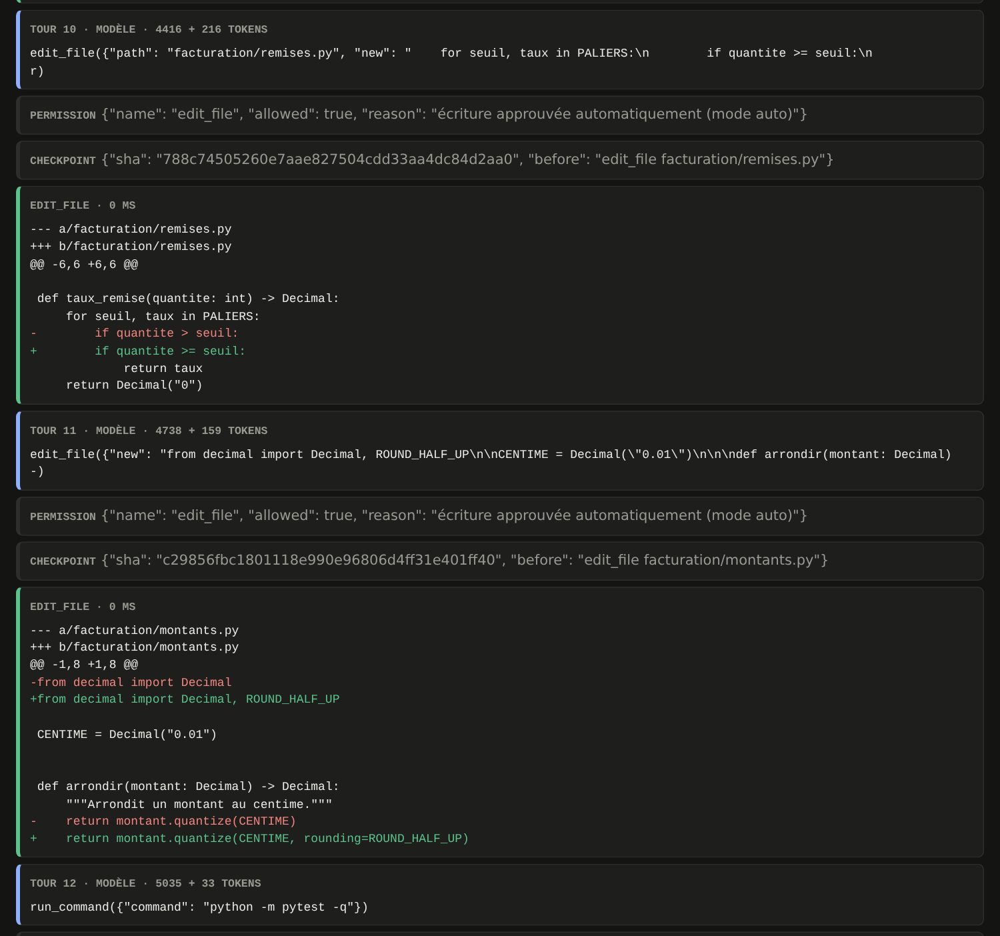
Task: Click the CHECKPOINT line with sha c29856fbc1801118e…
Action: click(x=500, y=561)
